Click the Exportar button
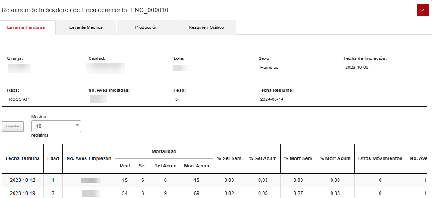The height and width of the screenshot is (198, 432). pos(13,126)
